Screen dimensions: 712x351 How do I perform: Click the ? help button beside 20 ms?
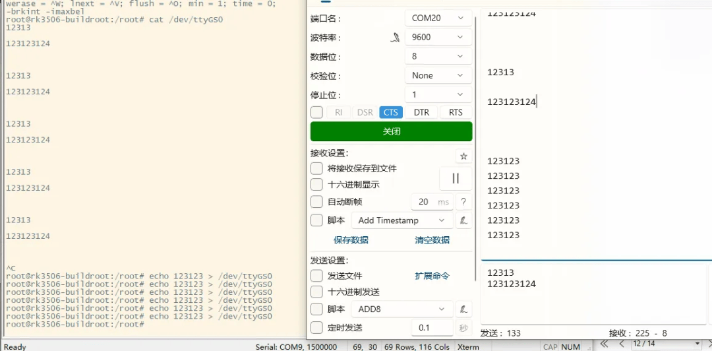[463, 202]
